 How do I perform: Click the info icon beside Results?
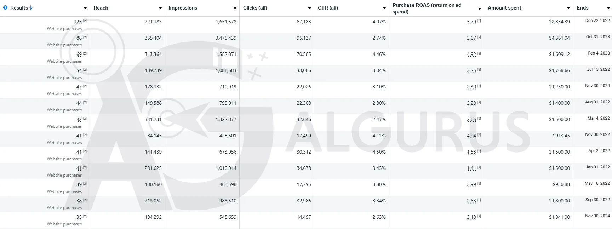(5, 8)
